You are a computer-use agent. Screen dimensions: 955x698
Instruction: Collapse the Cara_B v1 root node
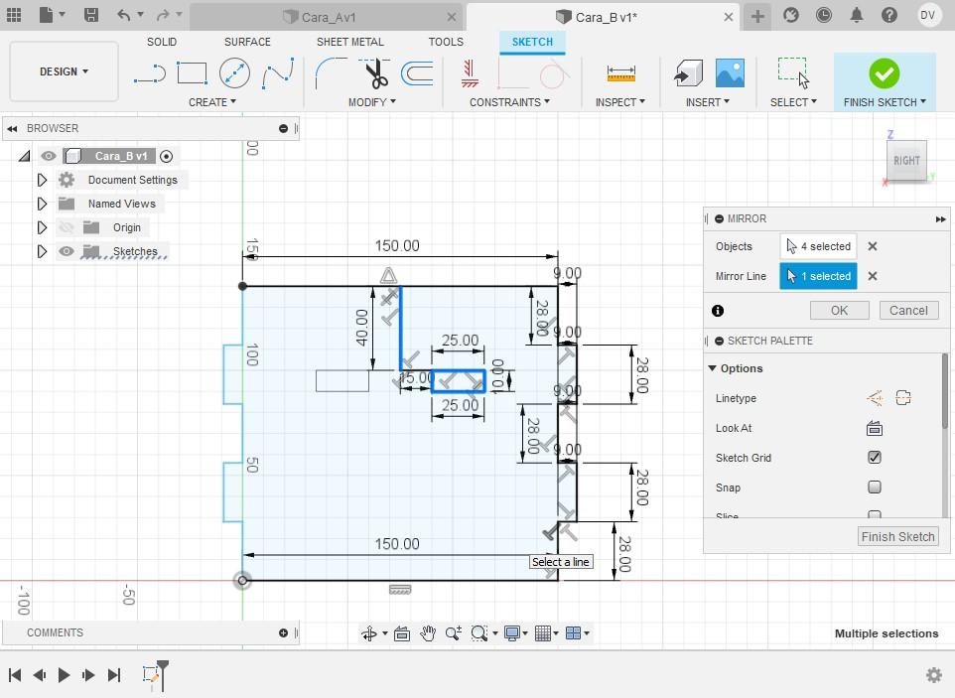tap(25, 156)
